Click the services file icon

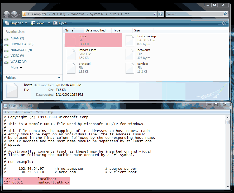[x=130, y=68]
